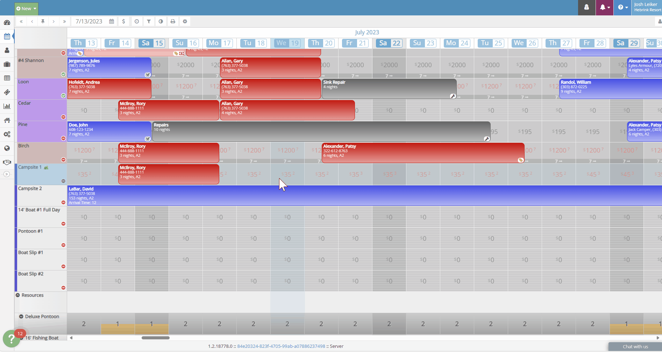This screenshot has height=352, width=662.
Task: Click the 7/13/2023 date input field
Action: coord(88,21)
